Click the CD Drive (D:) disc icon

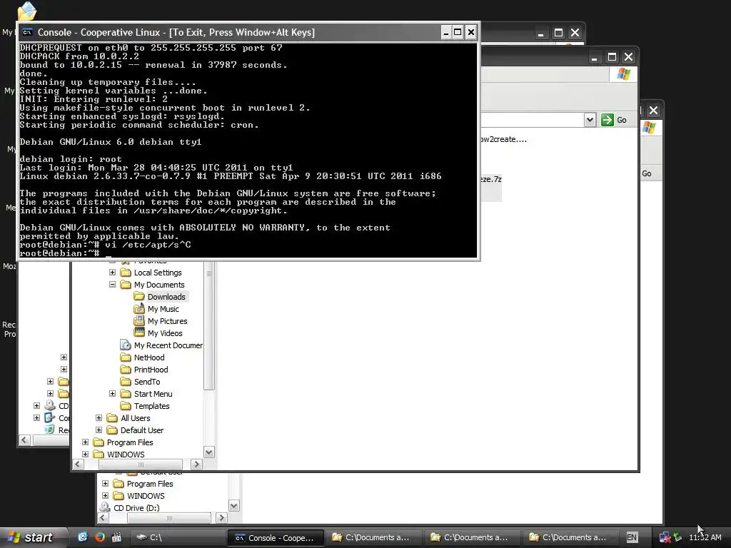[x=106, y=507]
